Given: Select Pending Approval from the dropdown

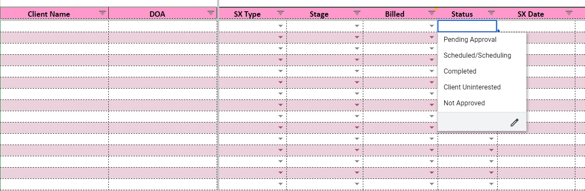Looking at the screenshot, I should 470,40.
